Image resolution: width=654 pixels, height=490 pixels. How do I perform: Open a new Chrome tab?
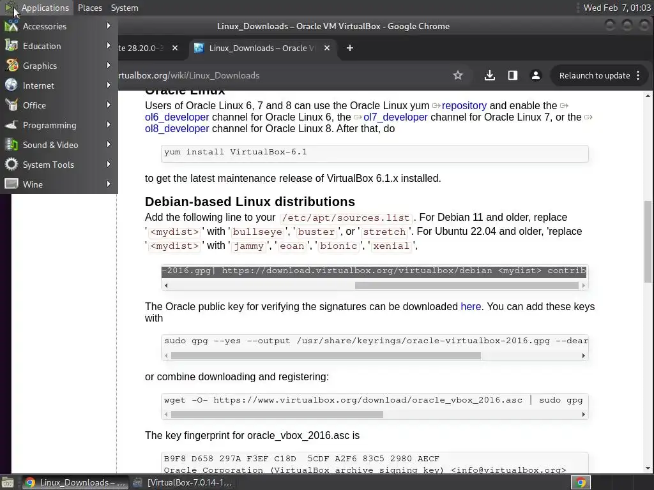349,48
